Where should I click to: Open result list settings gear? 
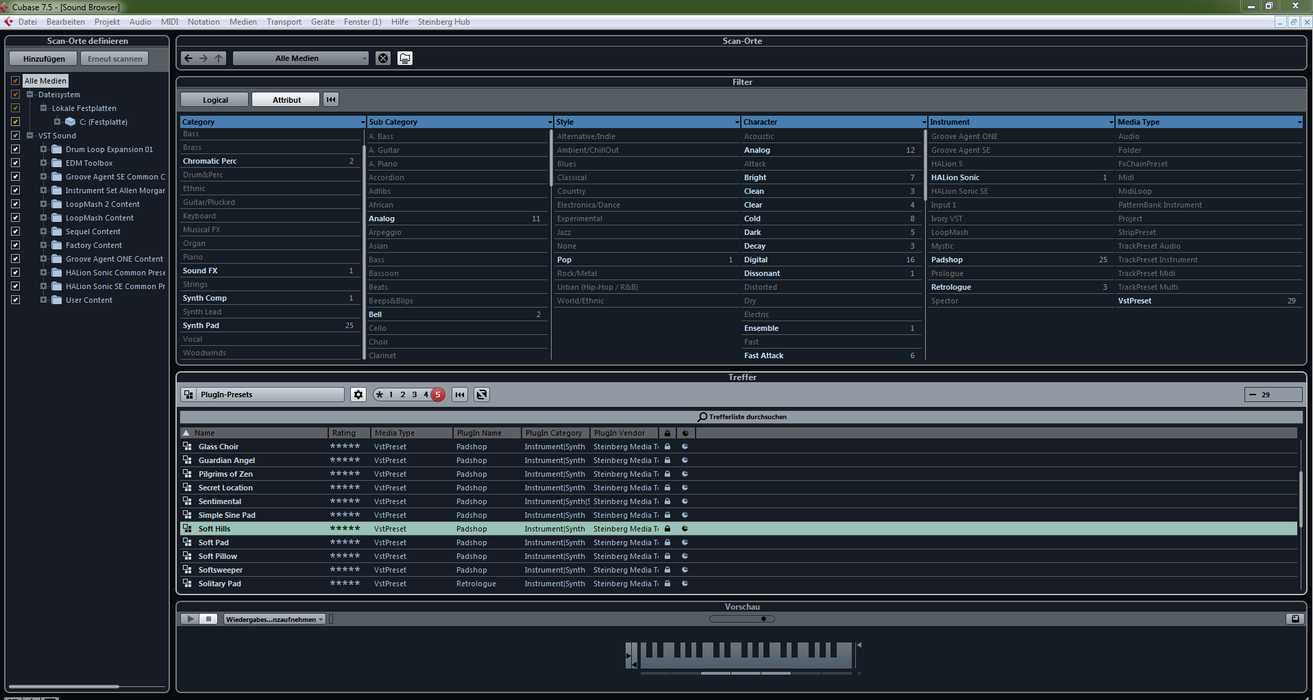coord(358,395)
